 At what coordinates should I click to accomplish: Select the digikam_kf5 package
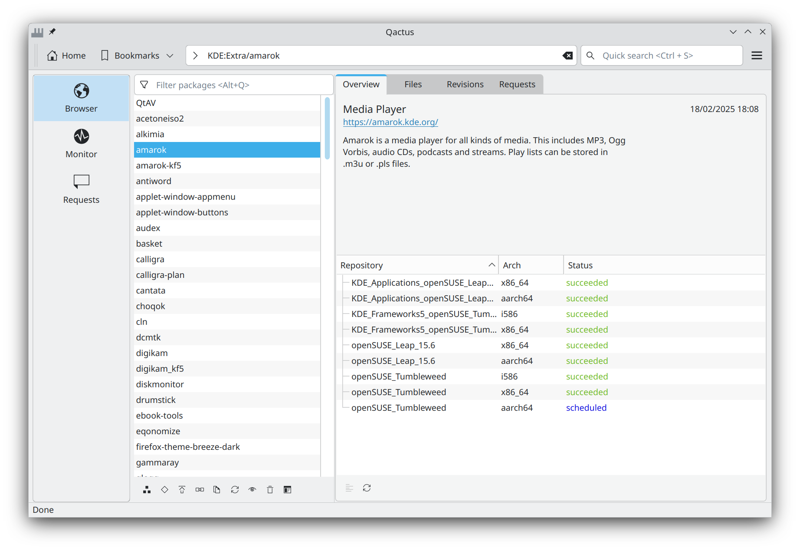click(x=227, y=369)
